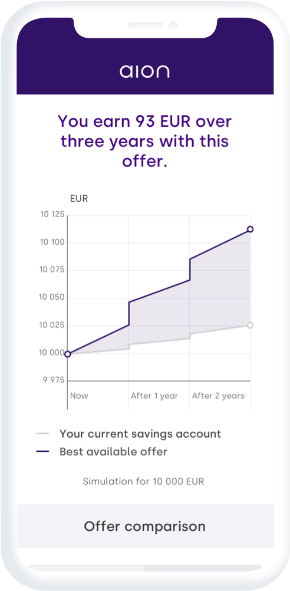Tap the 'After 1 year' axis label
The width and height of the screenshot is (290, 591).
(154, 396)
